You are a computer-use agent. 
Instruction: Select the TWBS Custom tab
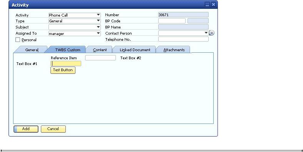coord(68,50)
